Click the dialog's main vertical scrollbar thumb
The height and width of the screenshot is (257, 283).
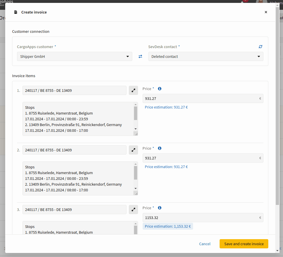click(278, 106)
